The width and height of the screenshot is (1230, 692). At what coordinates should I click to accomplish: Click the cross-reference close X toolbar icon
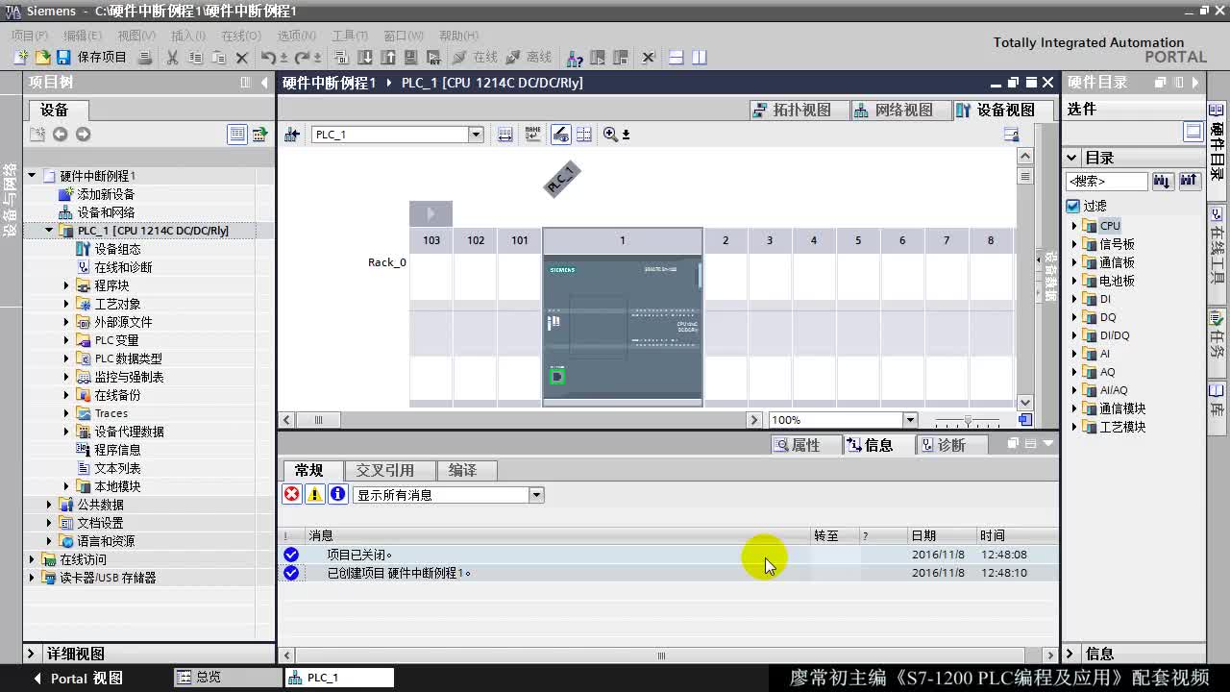coord(649,58)
